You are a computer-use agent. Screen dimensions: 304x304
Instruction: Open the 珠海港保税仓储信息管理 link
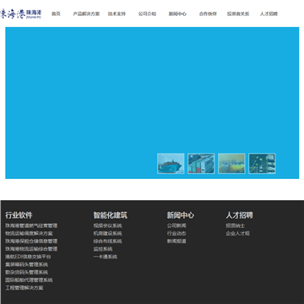[31, 242]
